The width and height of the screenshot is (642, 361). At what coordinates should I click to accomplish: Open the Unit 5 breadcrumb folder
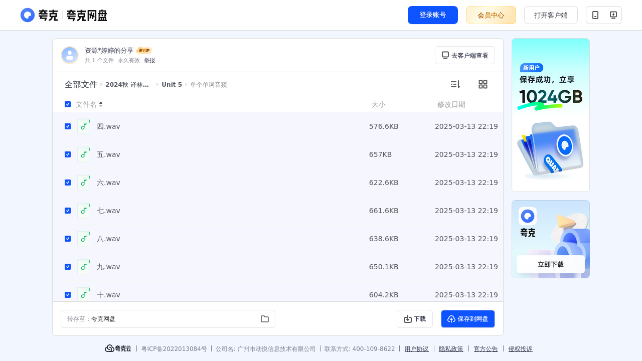point(172,85)
